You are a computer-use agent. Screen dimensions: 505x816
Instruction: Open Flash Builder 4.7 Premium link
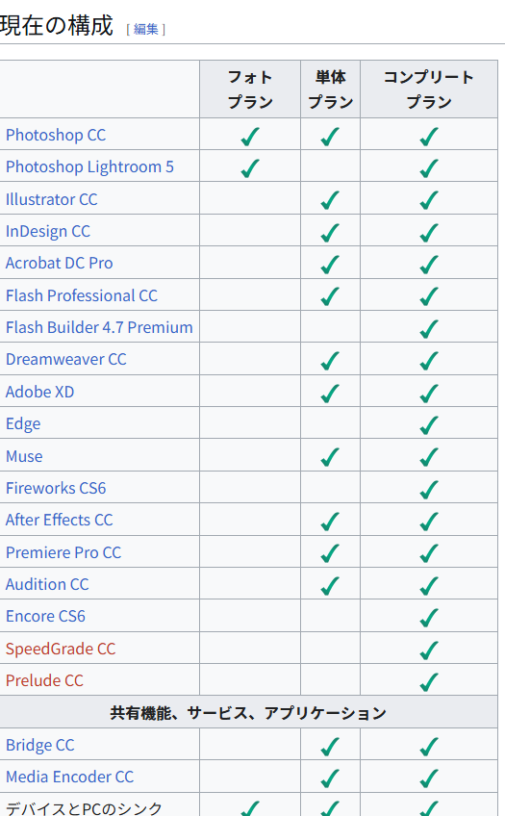(x=99, y=327)
